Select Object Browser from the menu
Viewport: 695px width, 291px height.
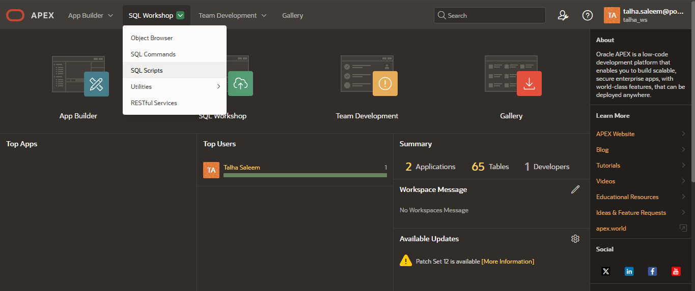click(175, 38)
